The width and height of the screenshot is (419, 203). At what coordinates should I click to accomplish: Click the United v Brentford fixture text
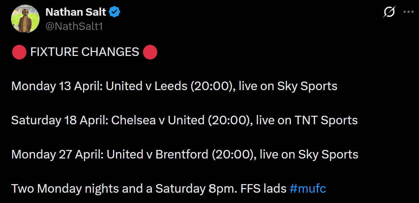pyautogui.click(x=157, y=155)
